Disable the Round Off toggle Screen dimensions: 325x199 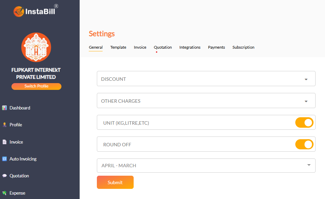pos(304,144)
